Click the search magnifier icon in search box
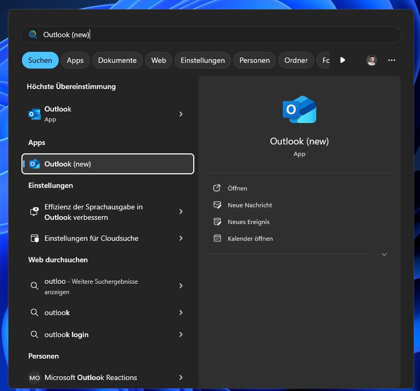Image resolution: width=420 pixels, height=391 pixels. pyautogui.click(x=33, y=35)
